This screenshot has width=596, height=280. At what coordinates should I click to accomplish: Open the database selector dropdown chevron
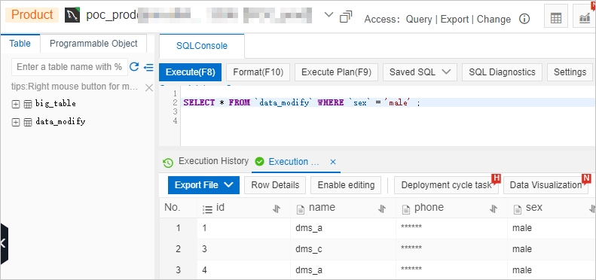329,15
